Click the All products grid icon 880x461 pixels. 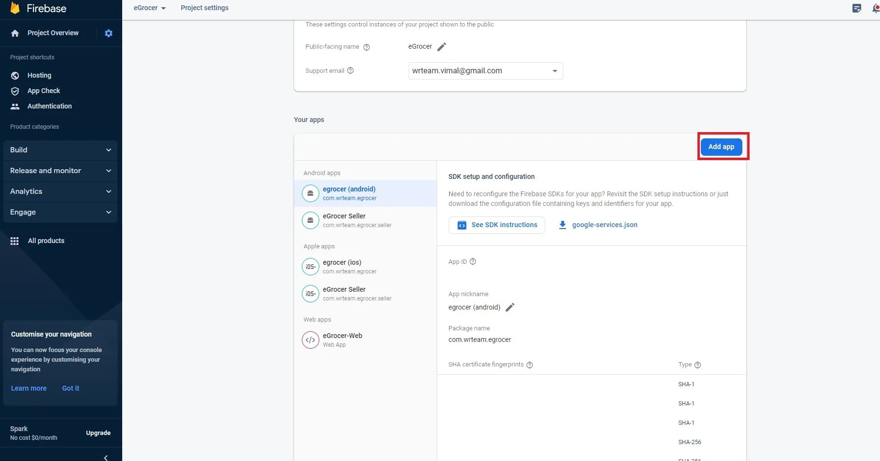14,241
